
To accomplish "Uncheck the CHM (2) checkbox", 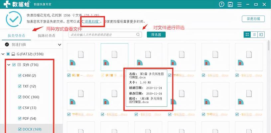I will tap(20, 75).
